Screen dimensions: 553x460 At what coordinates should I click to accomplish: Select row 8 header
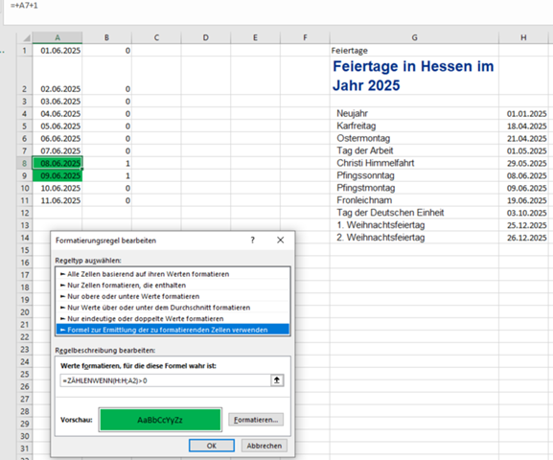pos(25,163)
